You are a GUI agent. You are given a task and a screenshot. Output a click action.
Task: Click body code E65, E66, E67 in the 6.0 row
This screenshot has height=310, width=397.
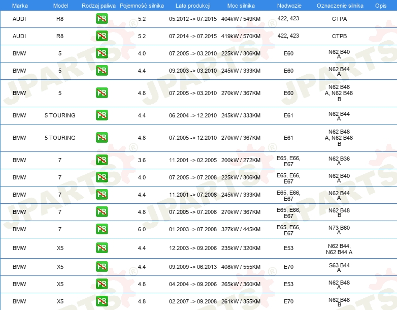[x=288, y=230]
